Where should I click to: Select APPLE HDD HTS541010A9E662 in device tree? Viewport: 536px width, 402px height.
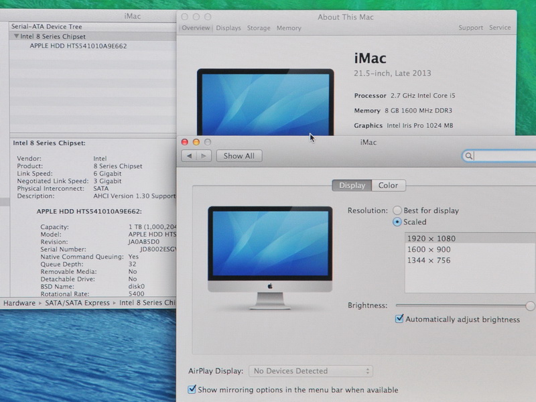click(78, 46)
